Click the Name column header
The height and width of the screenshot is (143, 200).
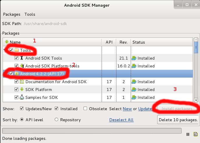tap(52, 42)
